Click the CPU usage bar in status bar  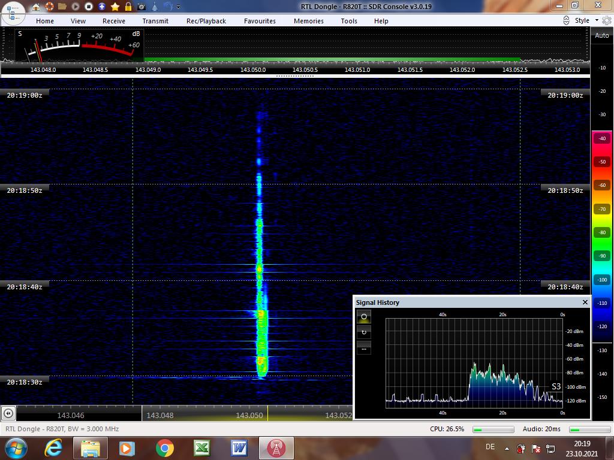pyautogui.click(x=493, y=429)
